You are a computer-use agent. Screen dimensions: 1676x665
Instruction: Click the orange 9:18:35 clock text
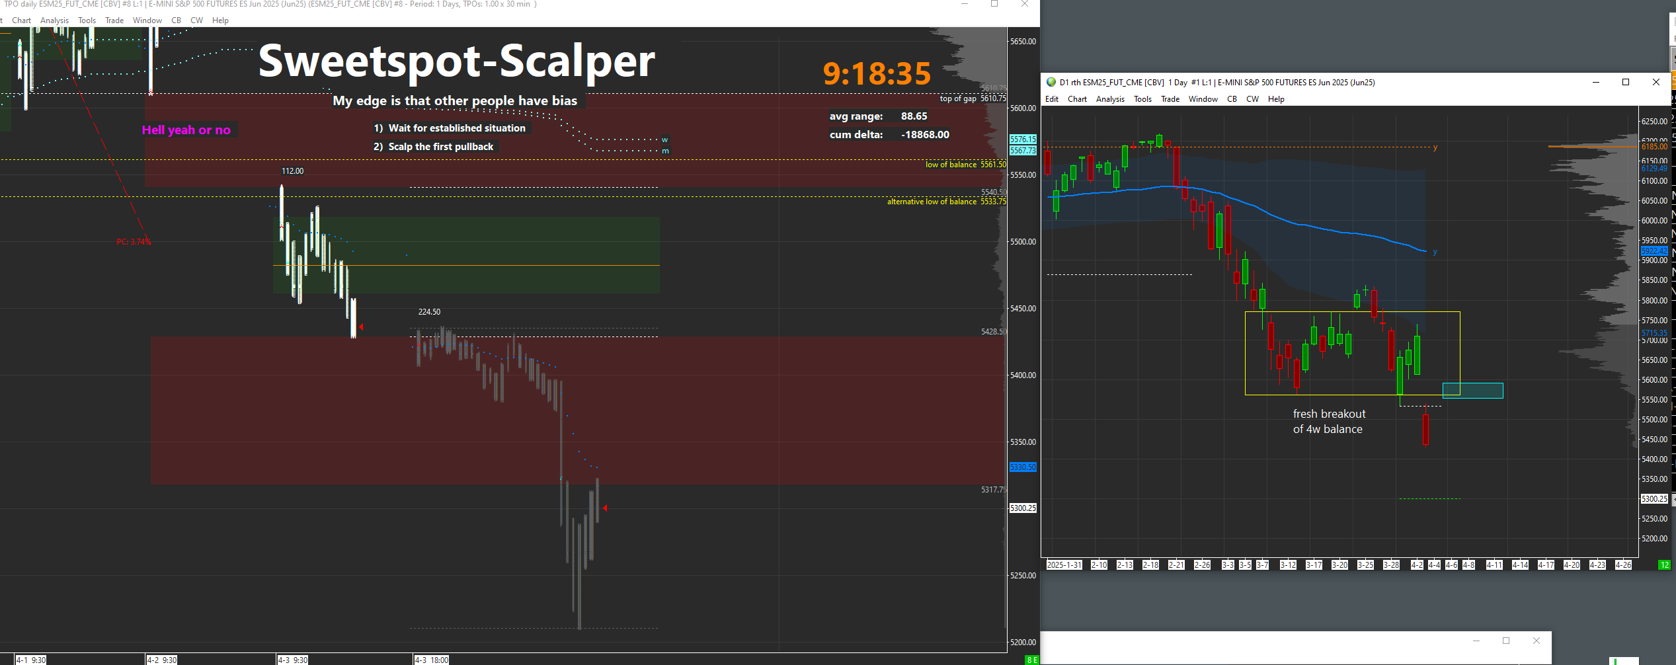coord(877,73)
